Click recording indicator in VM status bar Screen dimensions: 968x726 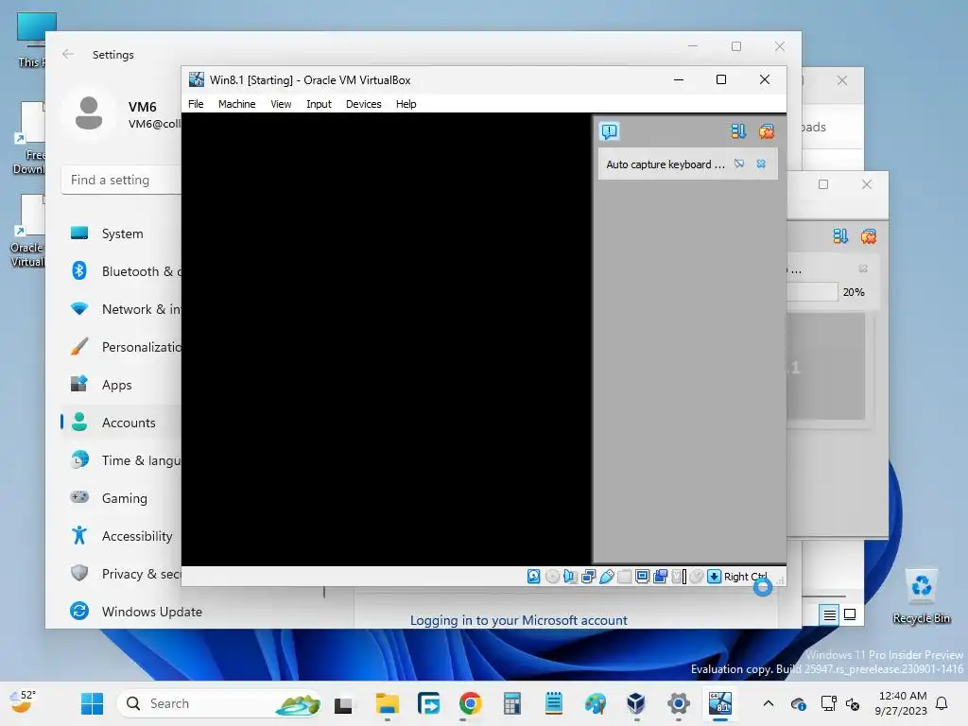660,576
